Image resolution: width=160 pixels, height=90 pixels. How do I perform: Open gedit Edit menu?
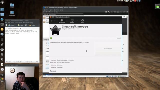pos(9,23)
